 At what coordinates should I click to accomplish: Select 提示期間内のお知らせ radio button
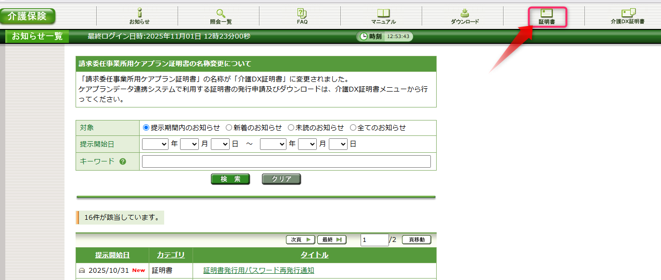146,128
